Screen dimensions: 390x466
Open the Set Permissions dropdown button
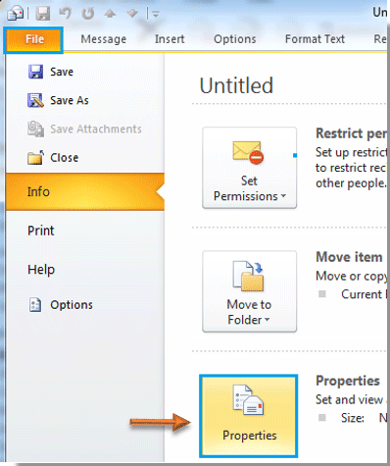tap(250, 168)
